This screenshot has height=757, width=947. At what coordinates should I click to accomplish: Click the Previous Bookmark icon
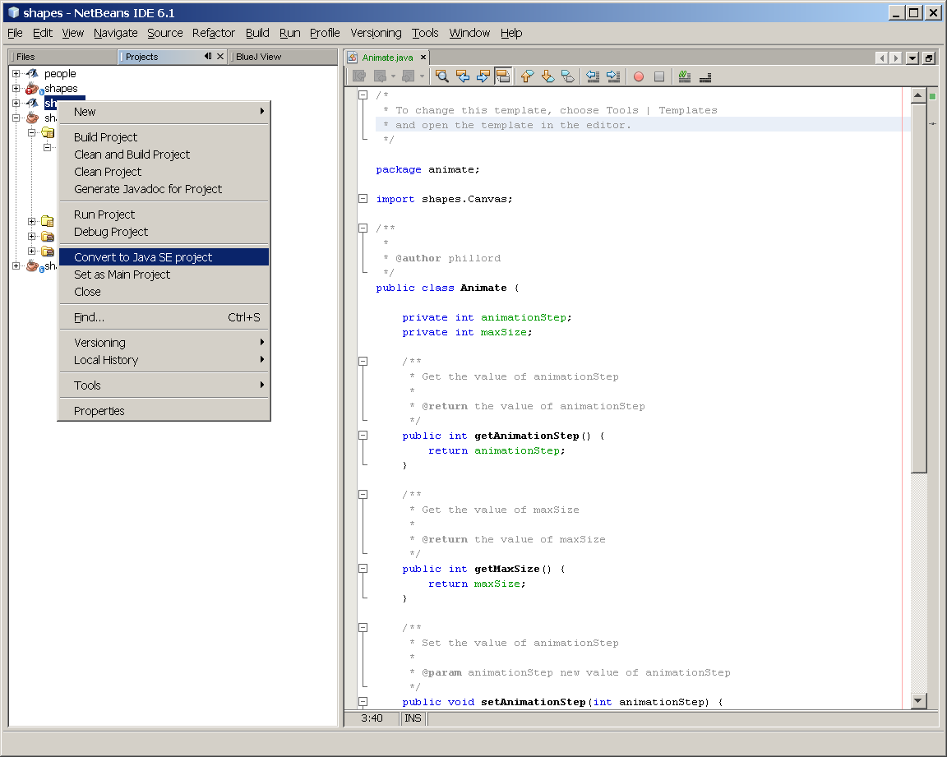click(x=527, y=76)
